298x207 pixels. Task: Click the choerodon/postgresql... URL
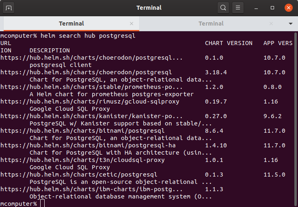point(91,58)
